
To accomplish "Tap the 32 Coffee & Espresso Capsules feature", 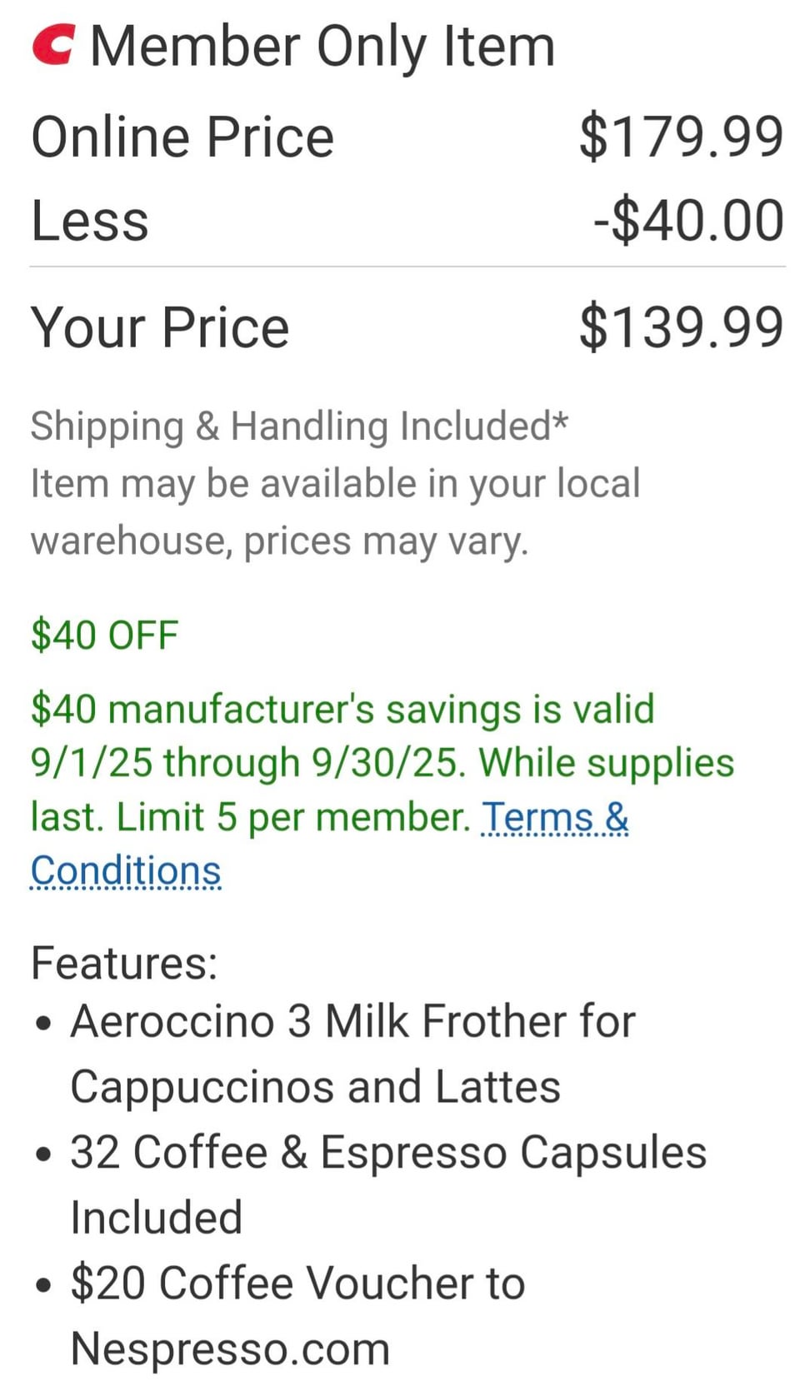I will tap(388, 1153).
